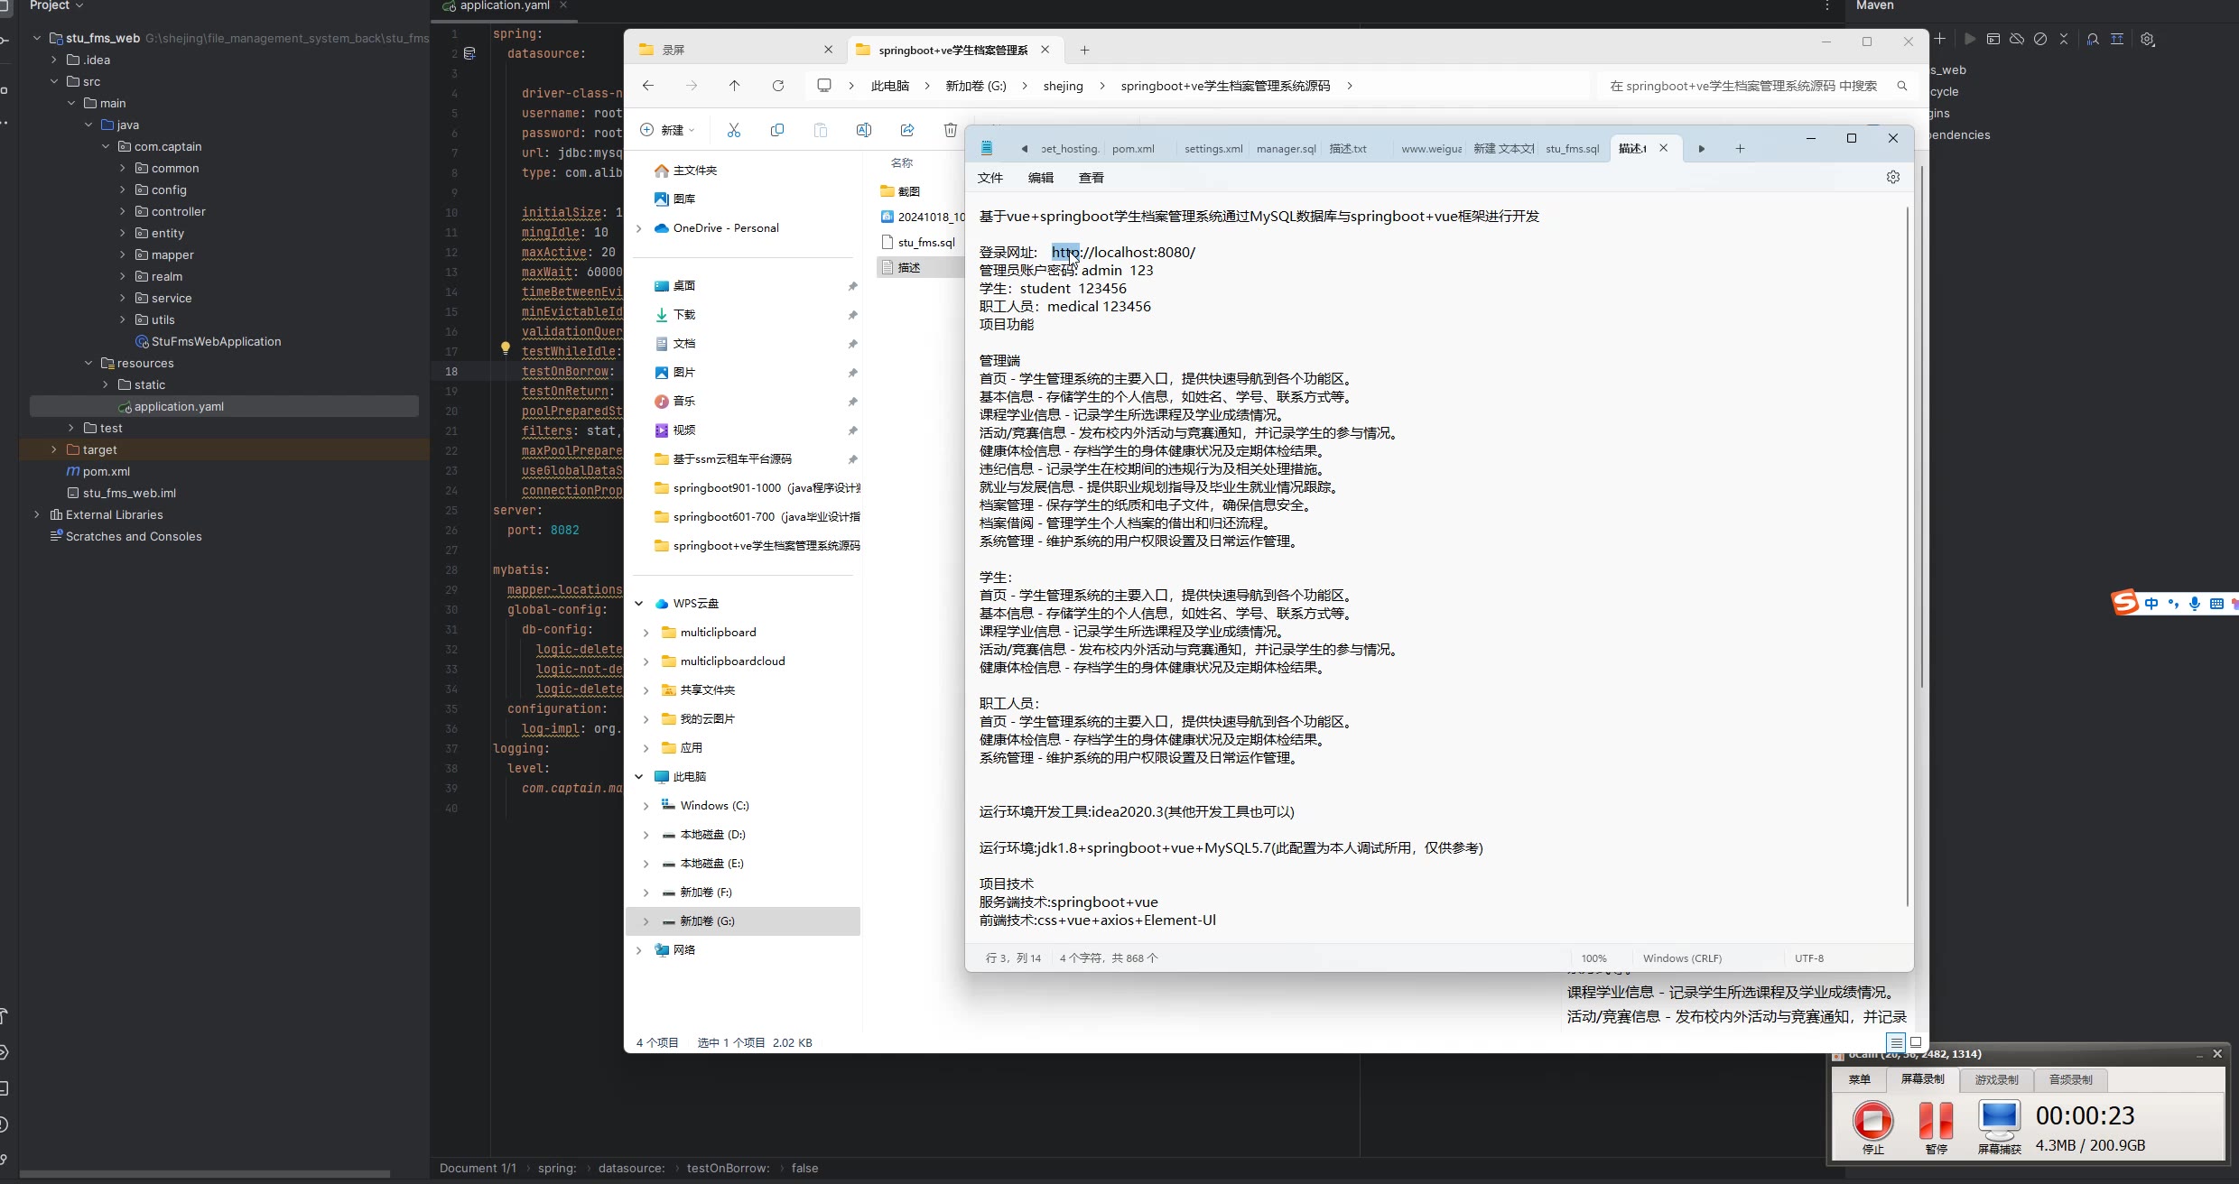Screen dimensions: 2239x1184
Task: Stop the oCam recording
Action: (1872, 1126)
